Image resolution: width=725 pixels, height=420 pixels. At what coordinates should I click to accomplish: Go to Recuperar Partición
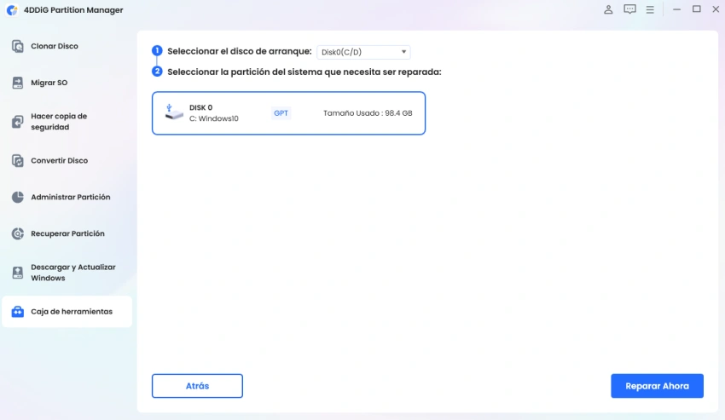(67, 233)
